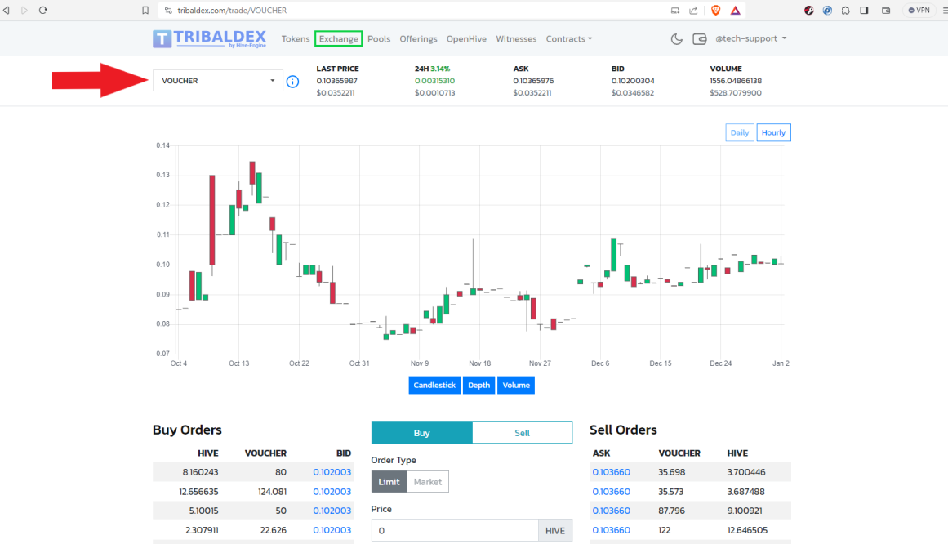This screenshot has width=948, height=544.
Task: Show the Depth chart
Action: pyautogui.click(x=478, y=385)
